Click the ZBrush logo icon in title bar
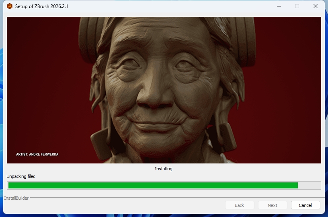Image resolution: width=328 pixels, height=217 pixels. [x=10, y=6]
